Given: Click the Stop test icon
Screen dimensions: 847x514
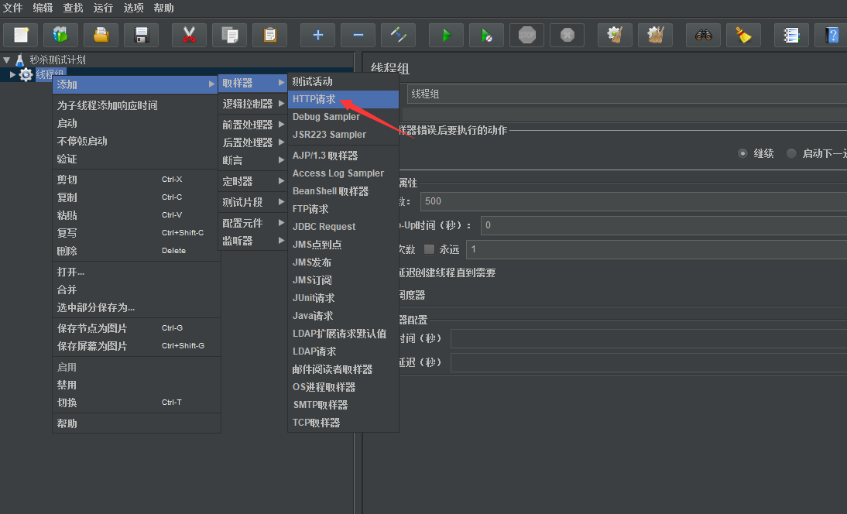Looking at the screenshot, I should coord(526,35).
